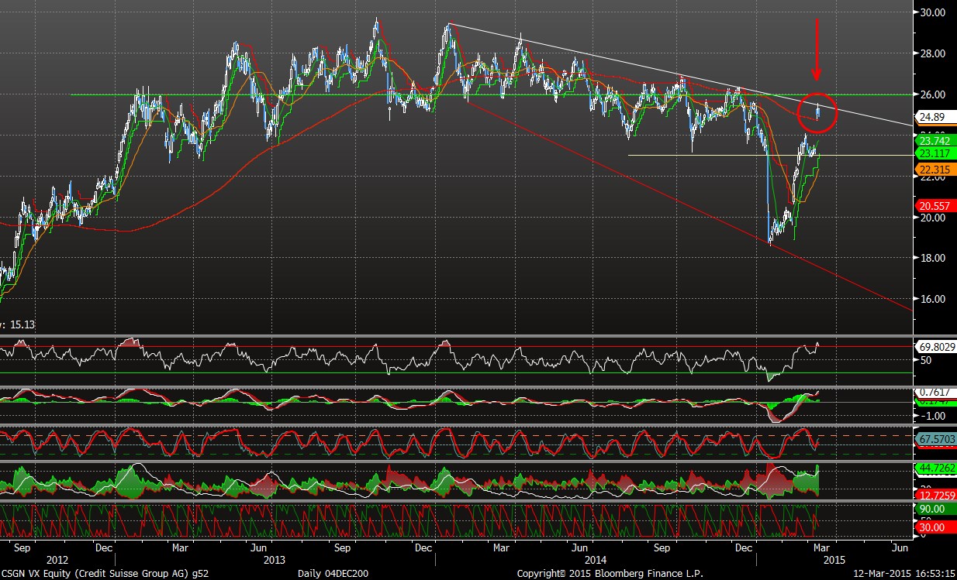
Task: Click the RSI value label 69.8029
Action: tap(934, 345)
